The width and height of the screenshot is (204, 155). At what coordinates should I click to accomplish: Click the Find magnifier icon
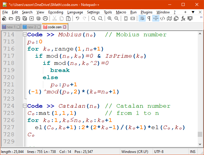[94, 18]
